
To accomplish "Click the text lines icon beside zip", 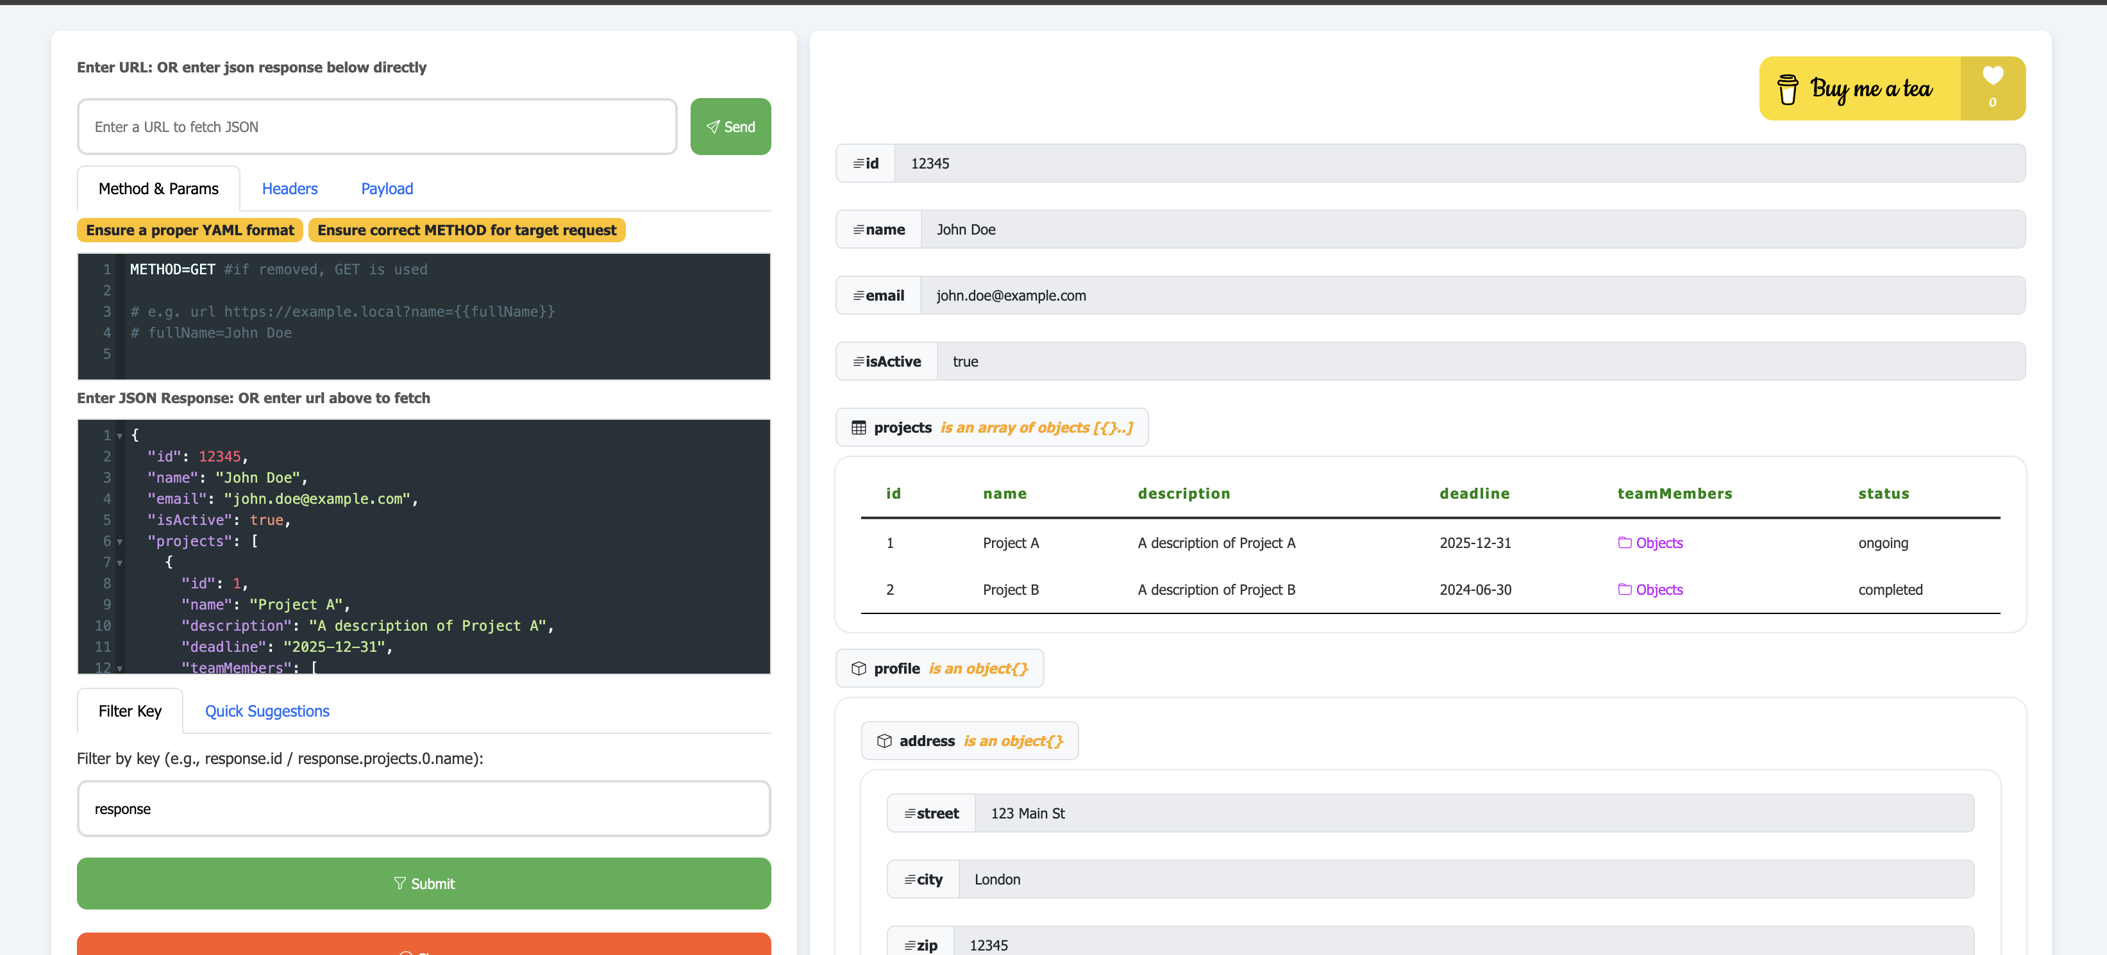I will [909, 945].
